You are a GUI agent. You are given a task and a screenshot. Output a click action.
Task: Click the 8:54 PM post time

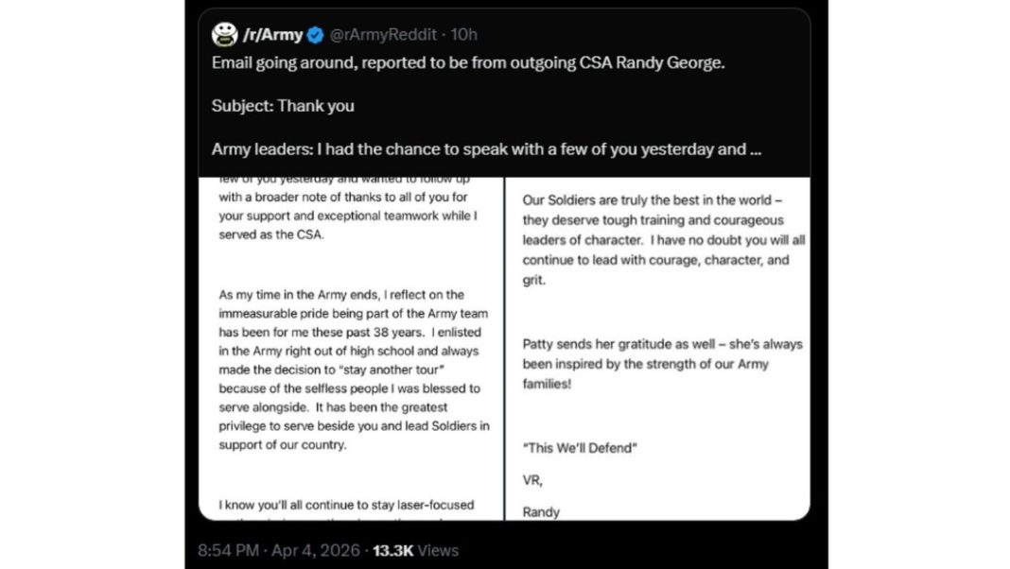232,550
